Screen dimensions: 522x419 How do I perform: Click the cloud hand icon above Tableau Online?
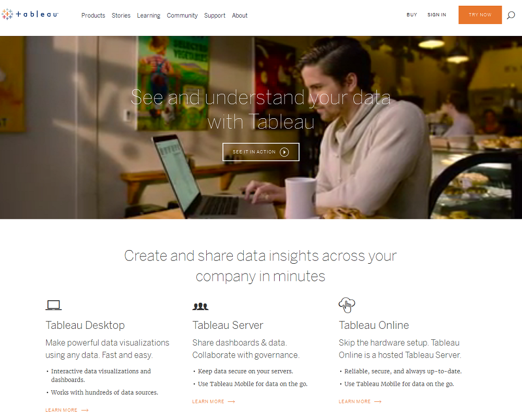[347, 304]
